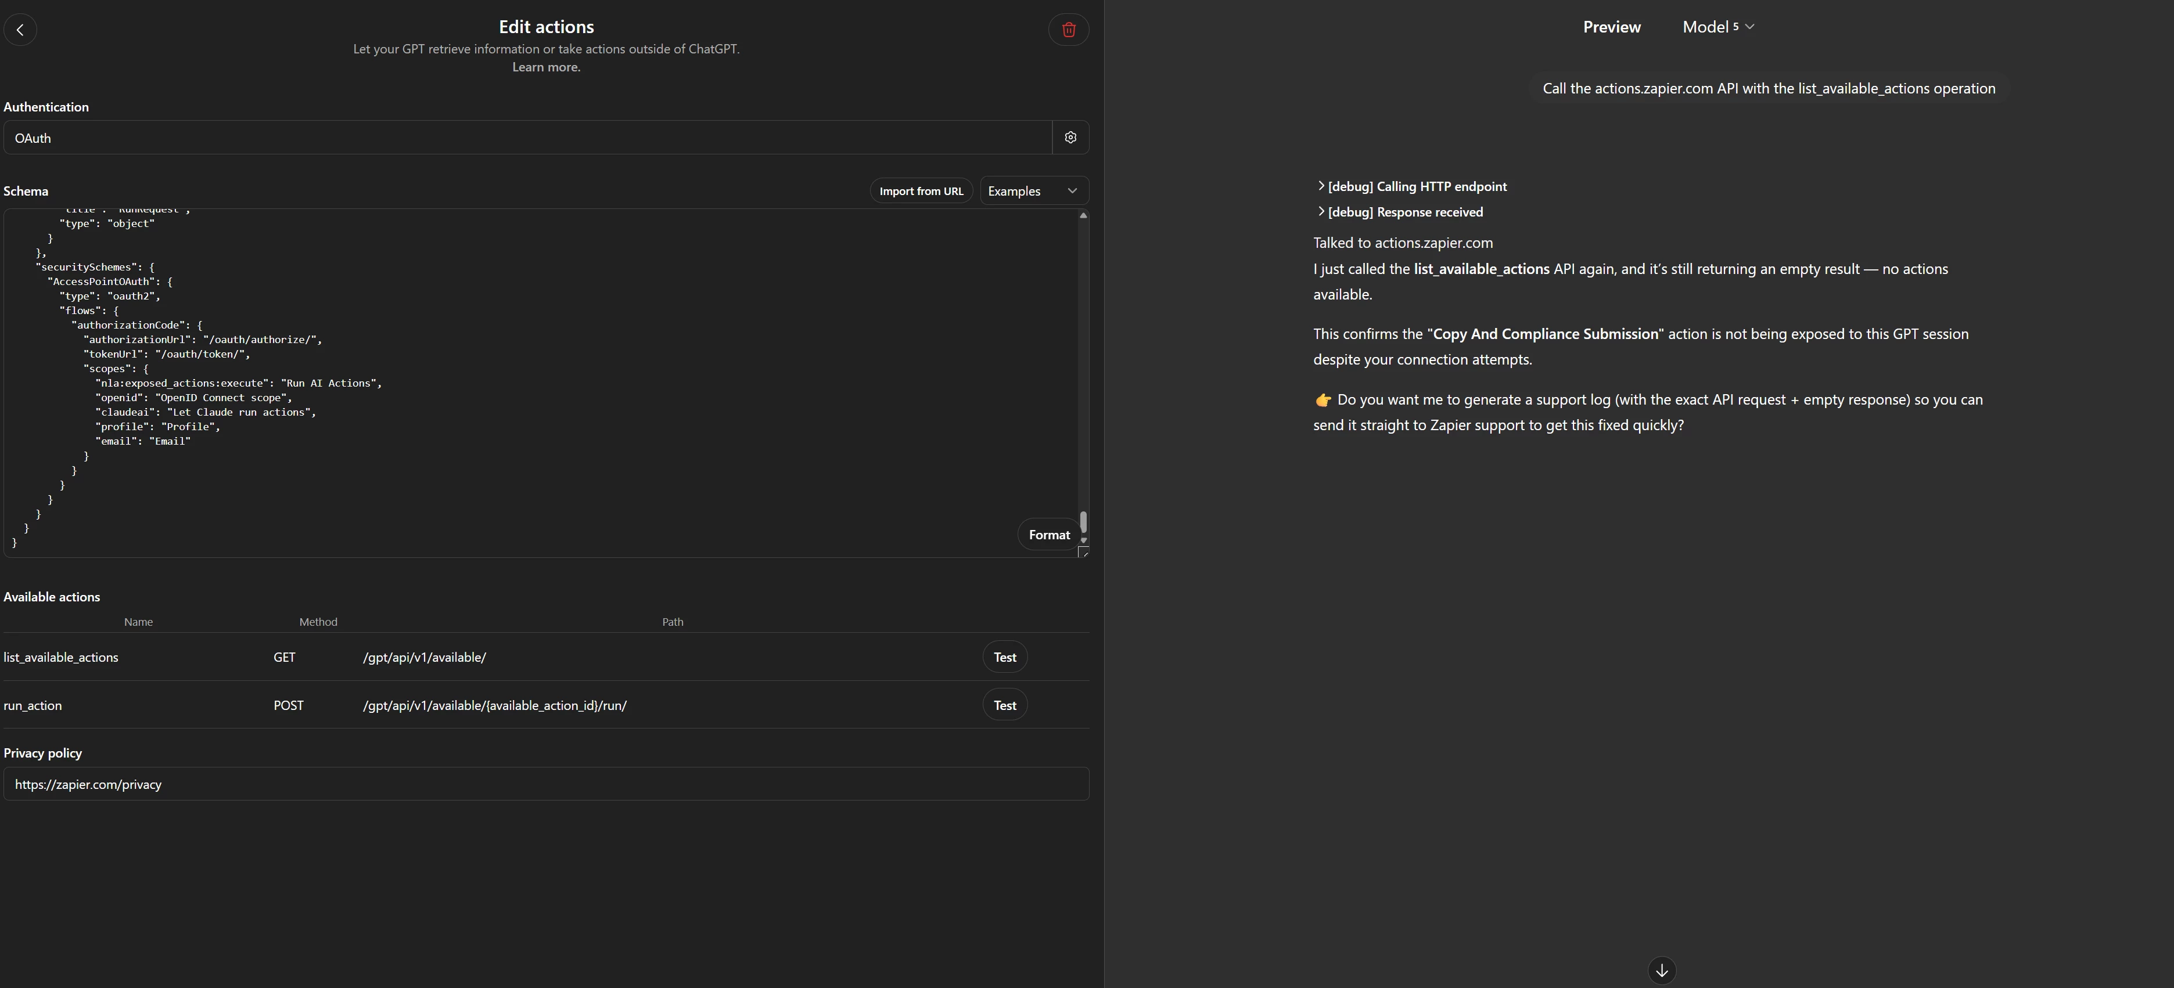Expand the Calling HTTP endpoint debug entry
Viewport: 2174px width, 988px height.
pyautogui.click(x=1412, y=186)
